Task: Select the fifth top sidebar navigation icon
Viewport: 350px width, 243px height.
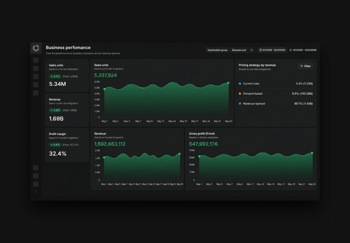Action: click(x=36, y=93)
